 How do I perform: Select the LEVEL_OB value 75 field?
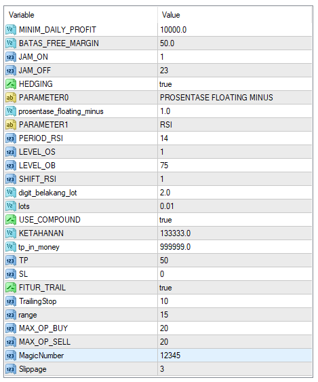pos(235,166)
